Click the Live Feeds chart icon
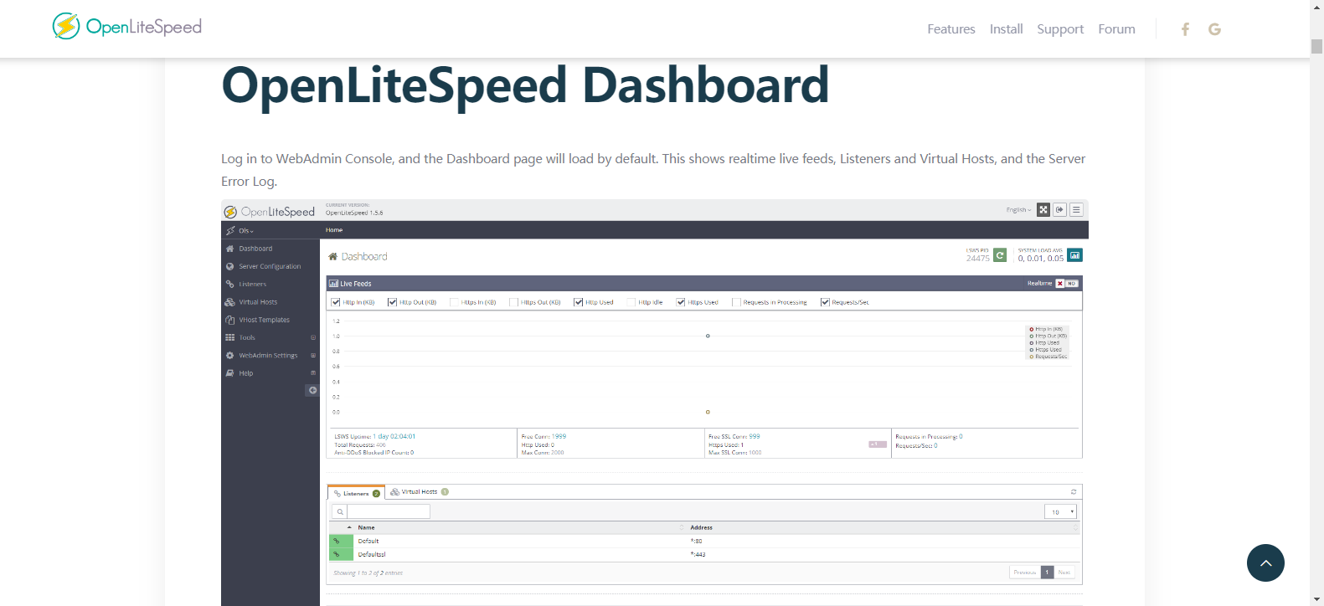 pos(333,284)
